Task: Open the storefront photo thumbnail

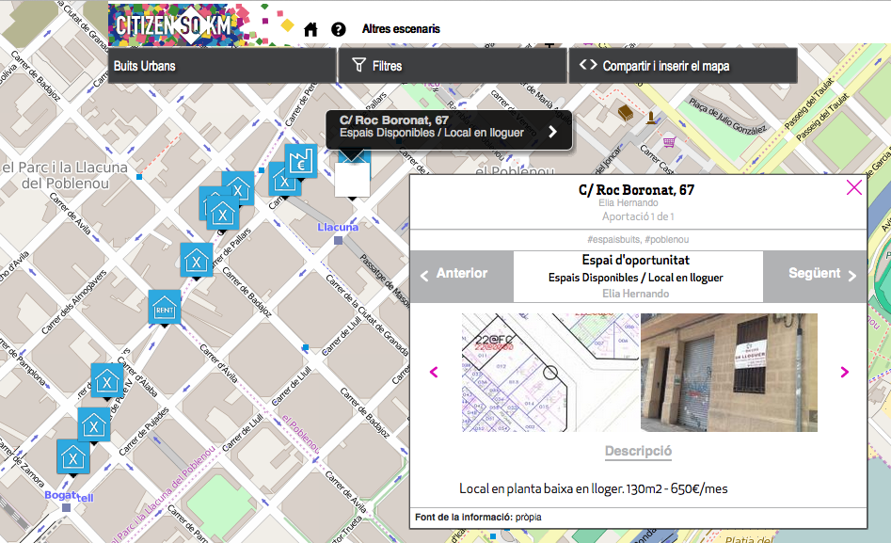Action: click(x=729, y=373)
